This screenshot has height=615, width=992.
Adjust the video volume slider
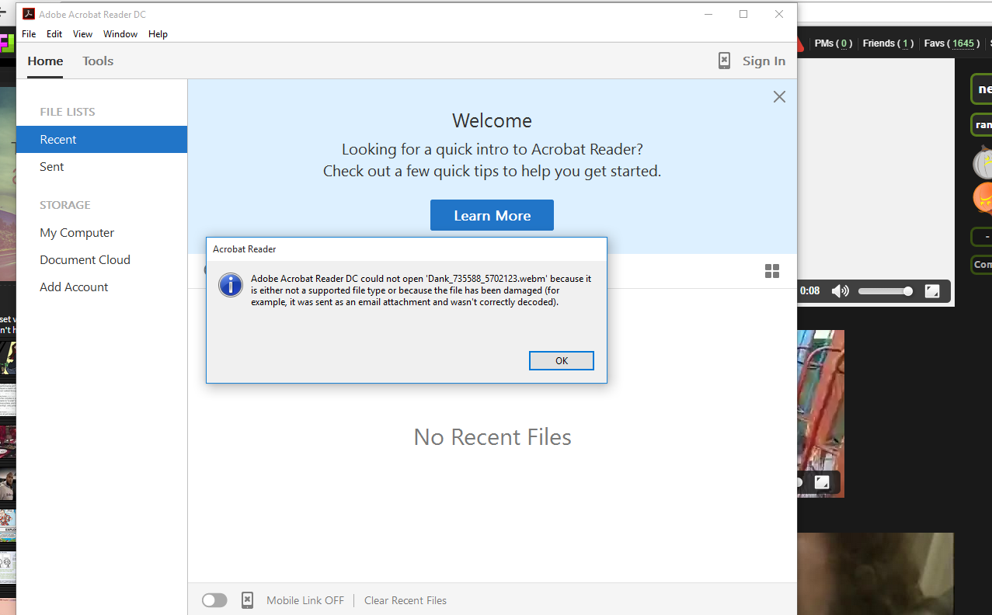click(885, 291)
